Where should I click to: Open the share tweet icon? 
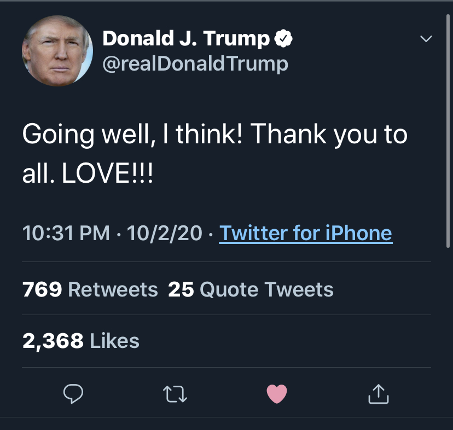(x=379, y=393)
